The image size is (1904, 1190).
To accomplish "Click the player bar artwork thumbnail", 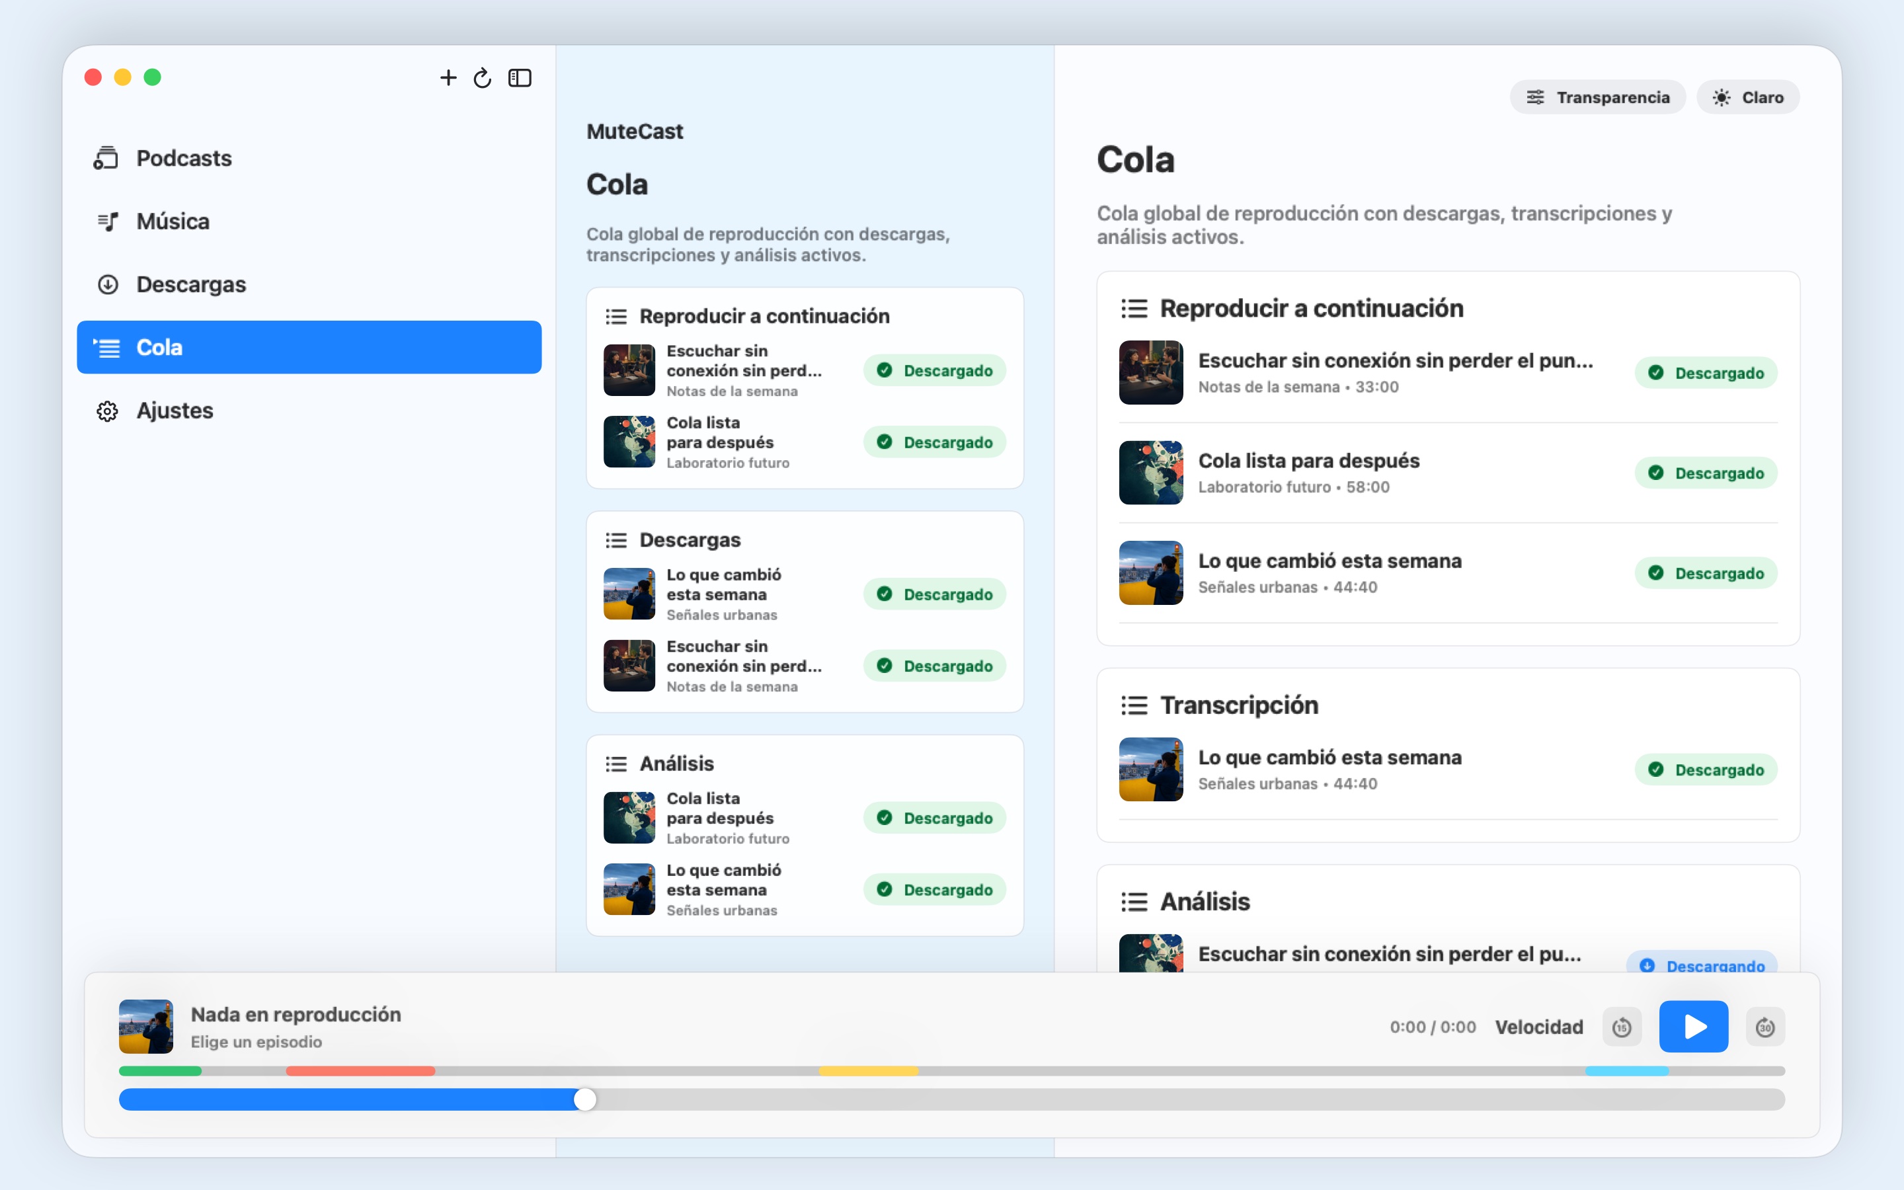I will [145, 1026].
